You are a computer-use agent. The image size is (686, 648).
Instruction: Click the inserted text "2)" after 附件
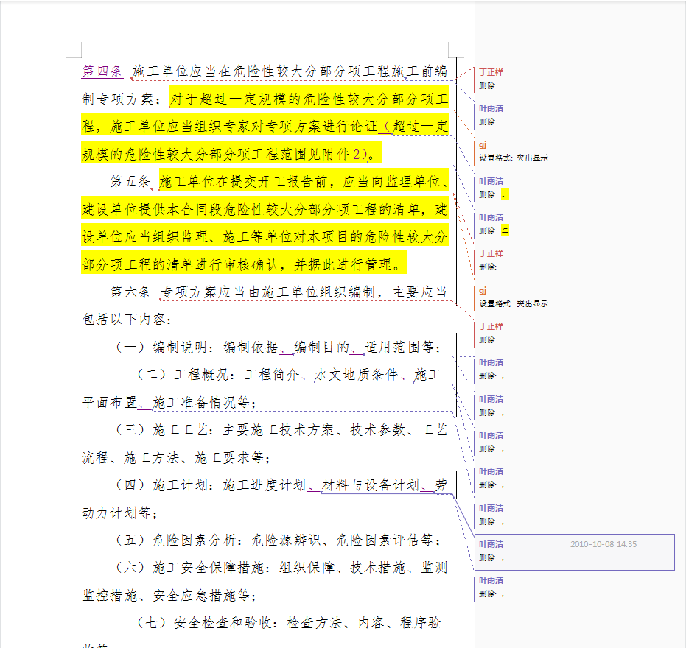click(360, 154)
